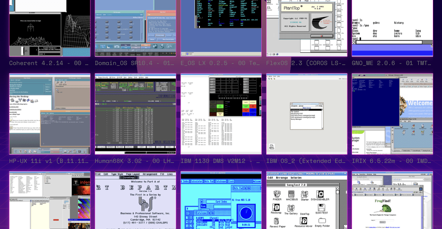Open the FlexOS PlantTop dialog thumbnail
This screenshot has height=229, width=442.
point(307,28)
